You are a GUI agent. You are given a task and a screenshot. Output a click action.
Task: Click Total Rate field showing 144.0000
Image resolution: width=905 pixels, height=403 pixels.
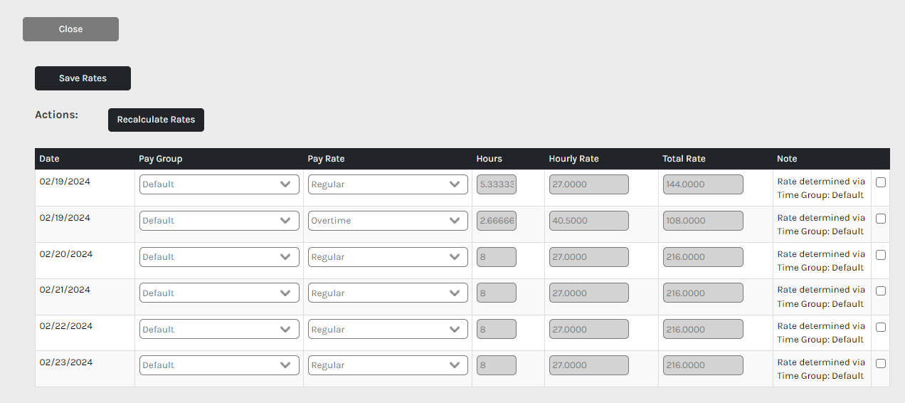point(703,184)
